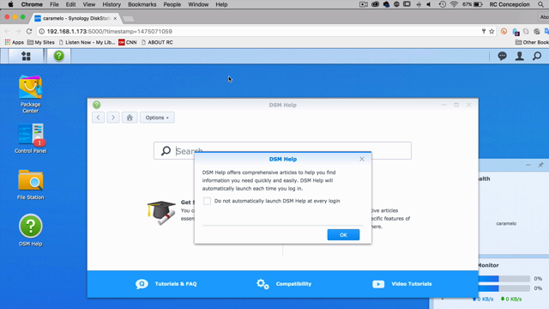This screenshot has width=549, height=309.
Task: Open the user options person icon
Action: coord(520,56)
